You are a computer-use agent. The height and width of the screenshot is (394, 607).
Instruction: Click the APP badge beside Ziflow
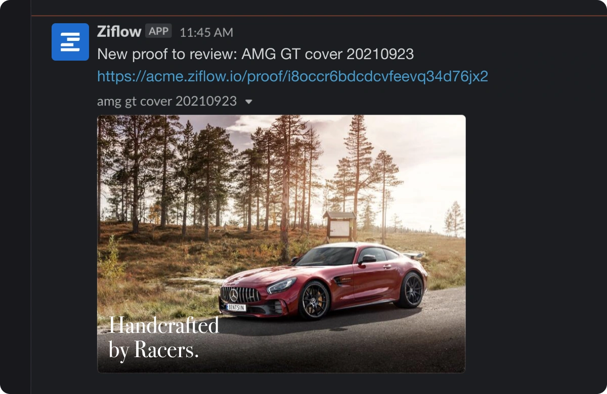159,31
